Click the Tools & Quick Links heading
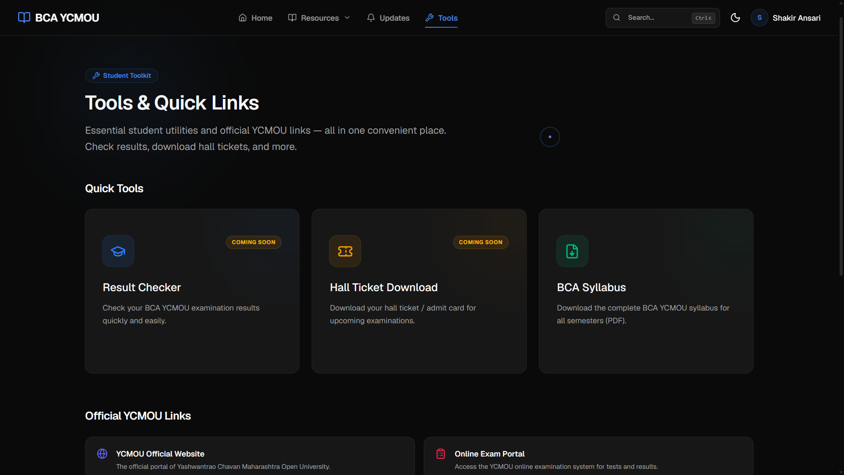The image size is (844, 475). 172,103
